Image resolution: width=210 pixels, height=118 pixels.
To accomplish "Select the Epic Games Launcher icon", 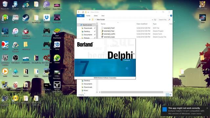I will click(x=5, y=60).
